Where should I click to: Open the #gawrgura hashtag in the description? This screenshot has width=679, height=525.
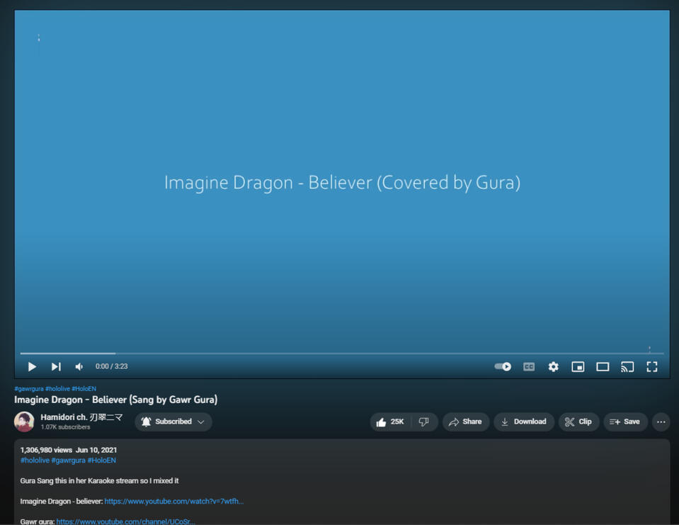(x=69, y=460)
